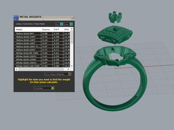The image size is (174, 130).
Task: Click the table's scroll up arrow
Action: point(72,29)
